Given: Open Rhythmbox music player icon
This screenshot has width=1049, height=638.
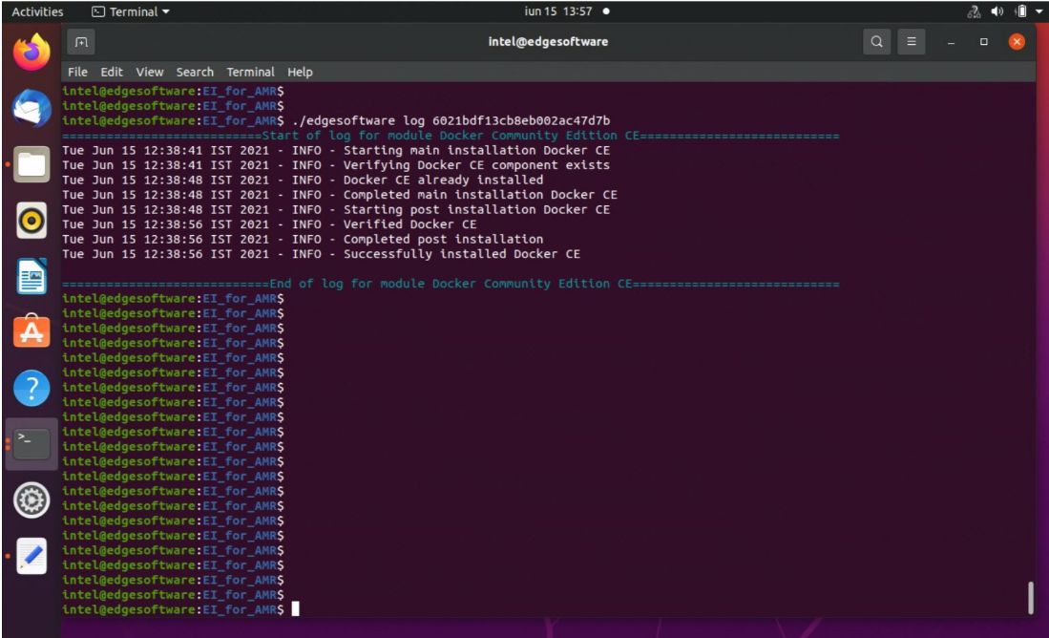Looking at the screenshot, I should point(31,221).
